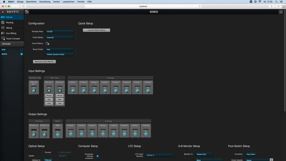Click Launch Quick Setup button
This screenshot has width=286, height=161.
(x=97, y=30)
